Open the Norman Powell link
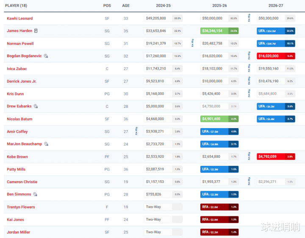This screenshot has height=238, width=305. point(20,43)
